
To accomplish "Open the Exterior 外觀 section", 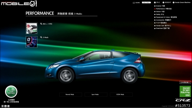I will tap(160, 6).
